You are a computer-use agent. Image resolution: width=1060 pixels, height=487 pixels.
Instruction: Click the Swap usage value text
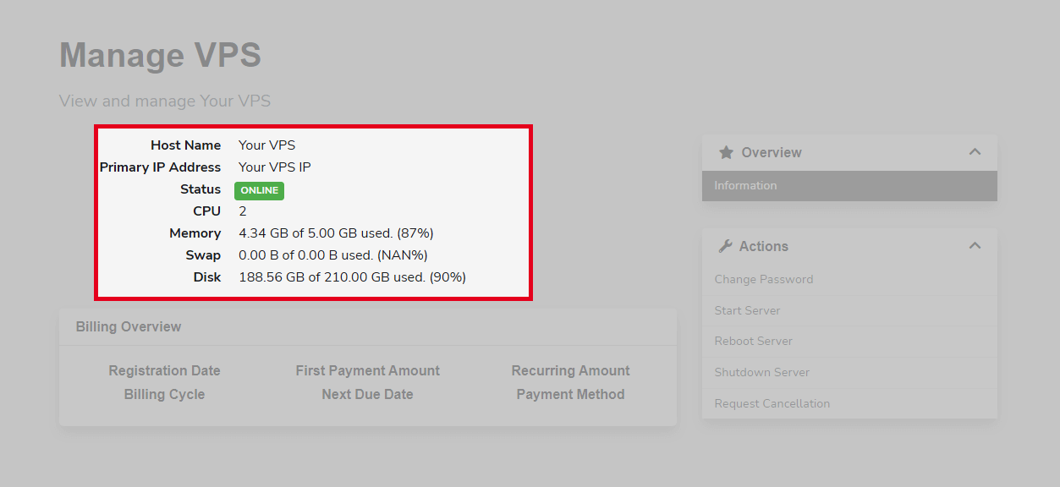(332, 255)
